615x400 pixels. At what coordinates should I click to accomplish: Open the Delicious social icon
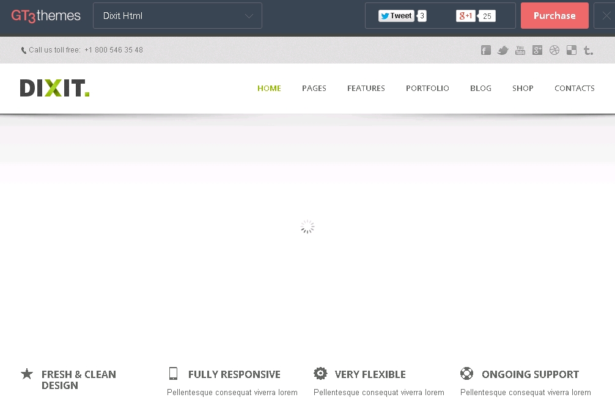(572, 51)
